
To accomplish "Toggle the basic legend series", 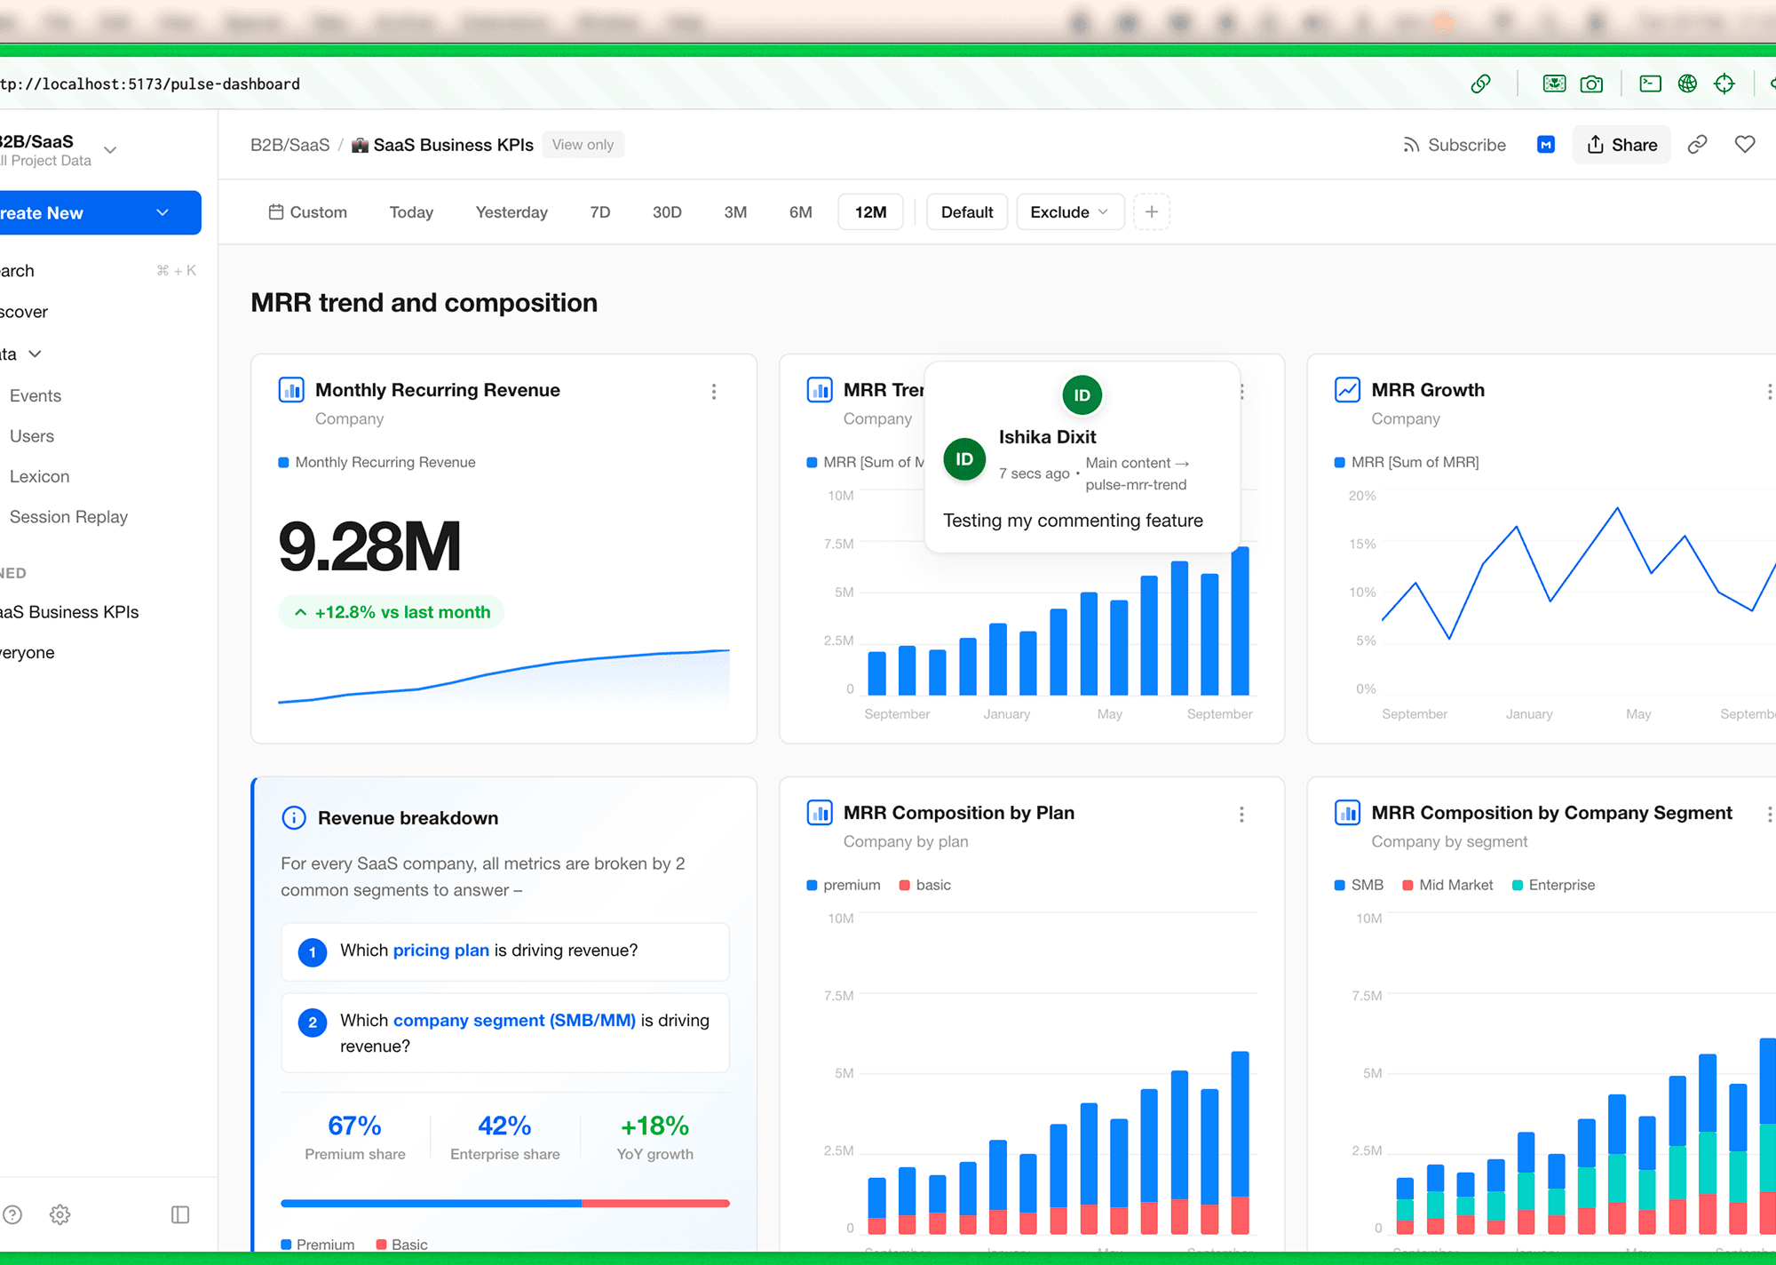I will pos(924,885).
